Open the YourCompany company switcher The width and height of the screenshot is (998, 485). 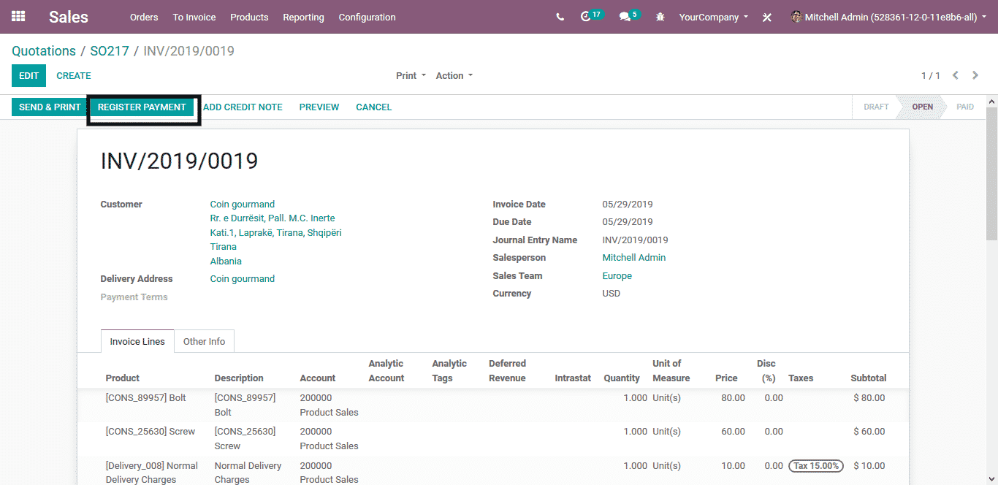[x=713, y=17]
